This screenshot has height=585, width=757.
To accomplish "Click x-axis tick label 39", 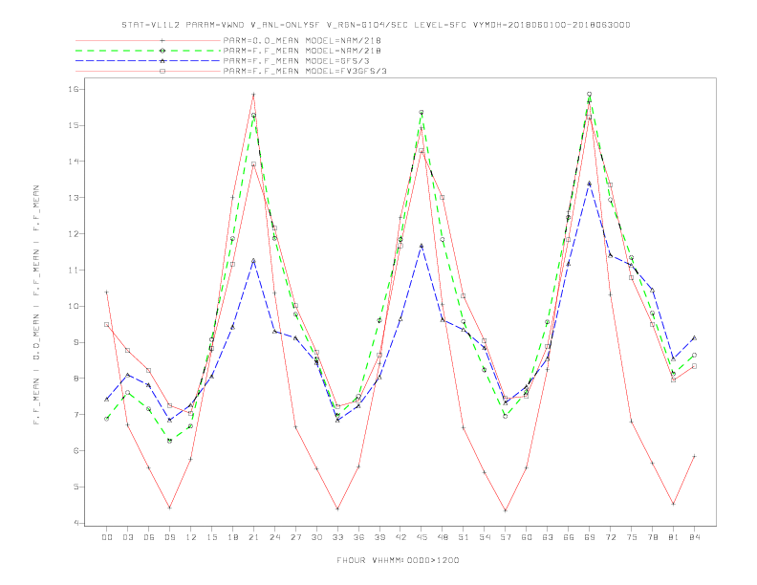I will pos(379,537).
